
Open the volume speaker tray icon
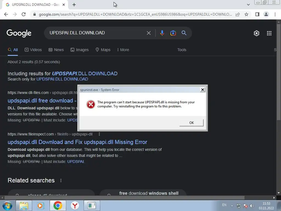[252, 206]
